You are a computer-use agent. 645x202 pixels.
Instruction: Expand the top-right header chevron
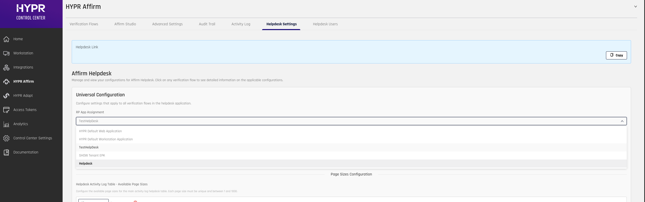coord(636,7)
